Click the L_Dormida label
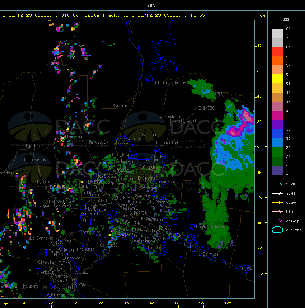The image size is (305, 308). (x=209, y=254)
